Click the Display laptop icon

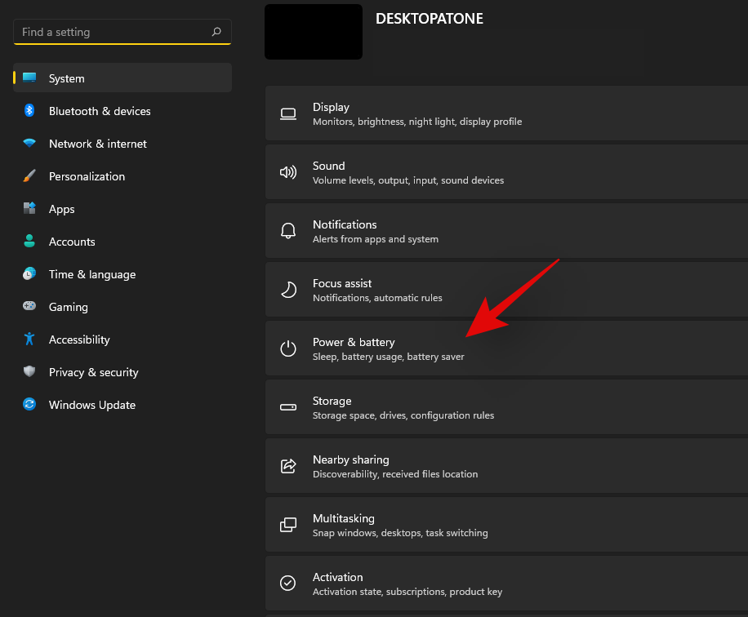(x=288, y=114)
